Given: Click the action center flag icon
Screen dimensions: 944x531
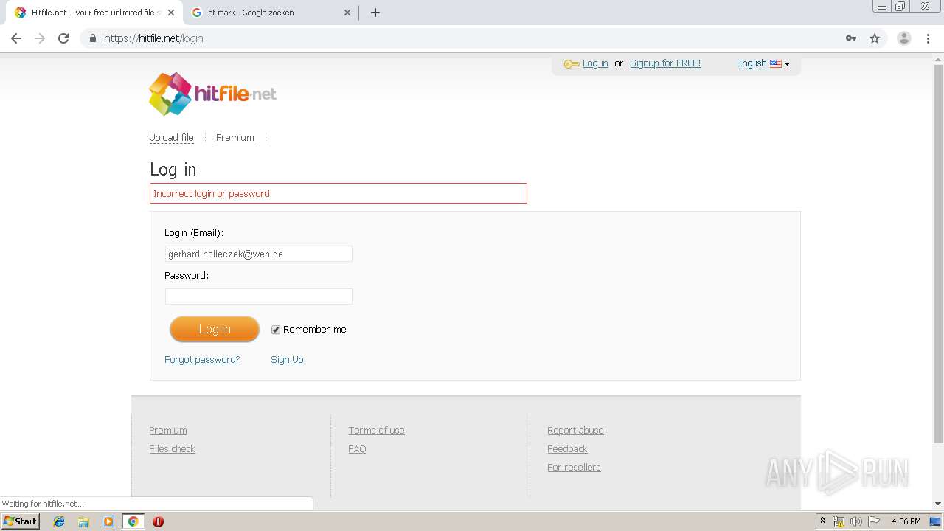Looking at the screenshot, I should pyautogui.click(x=874, y=521).
